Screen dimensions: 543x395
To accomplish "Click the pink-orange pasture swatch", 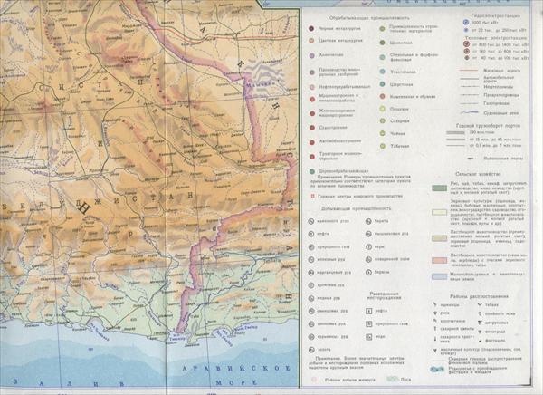I will 439,260.
